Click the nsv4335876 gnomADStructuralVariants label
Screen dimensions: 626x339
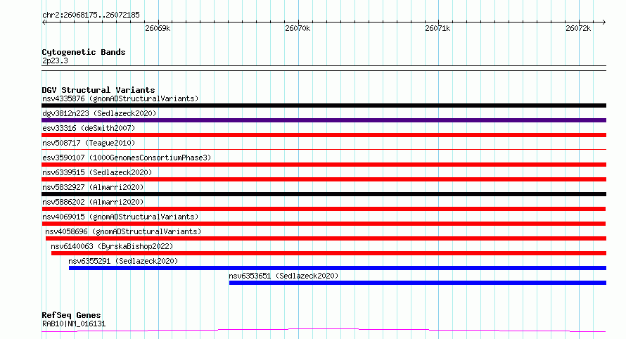[120, 98]
